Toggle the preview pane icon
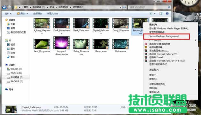 pyautogui.click(x=160, y=13)
